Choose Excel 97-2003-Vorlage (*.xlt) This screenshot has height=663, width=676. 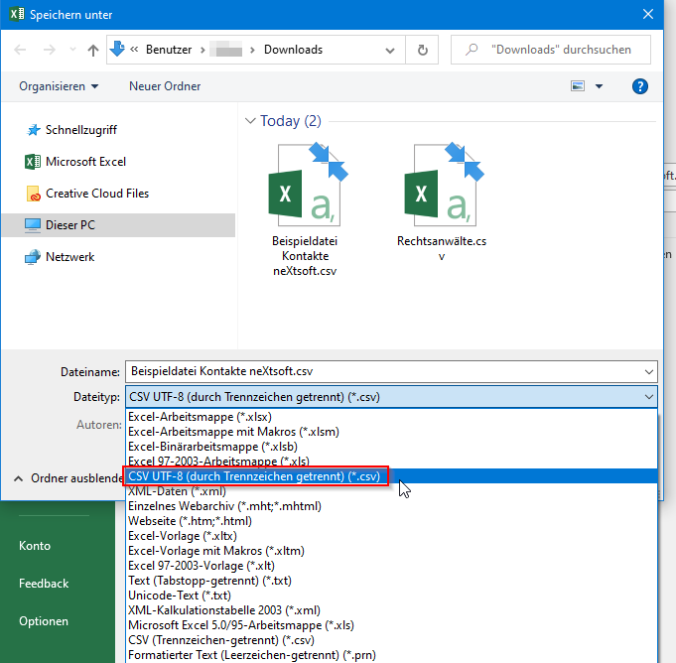point(391,566)
